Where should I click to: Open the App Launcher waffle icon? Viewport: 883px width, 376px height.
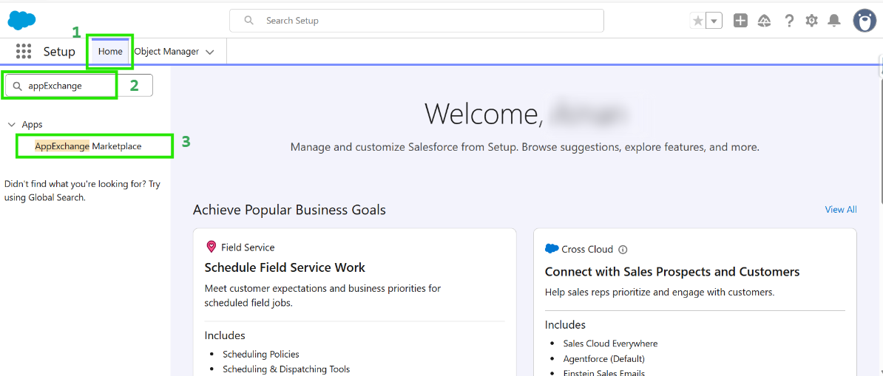click(x=24, y=52)
